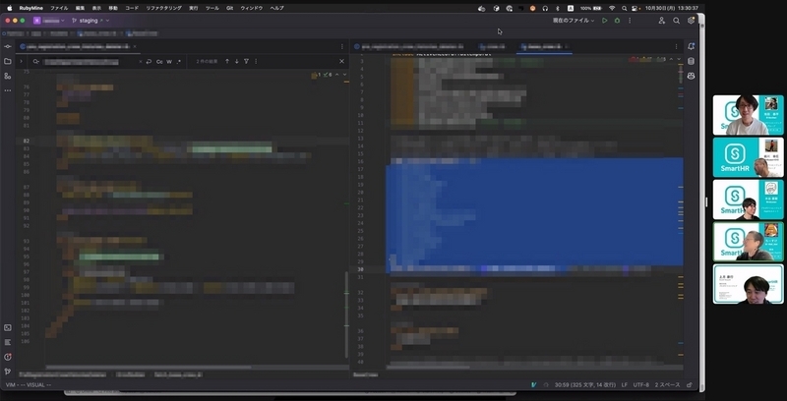This screenshot has height=401, width=787.
Task: Open the Database tool window
Action: tap(692, 61)
